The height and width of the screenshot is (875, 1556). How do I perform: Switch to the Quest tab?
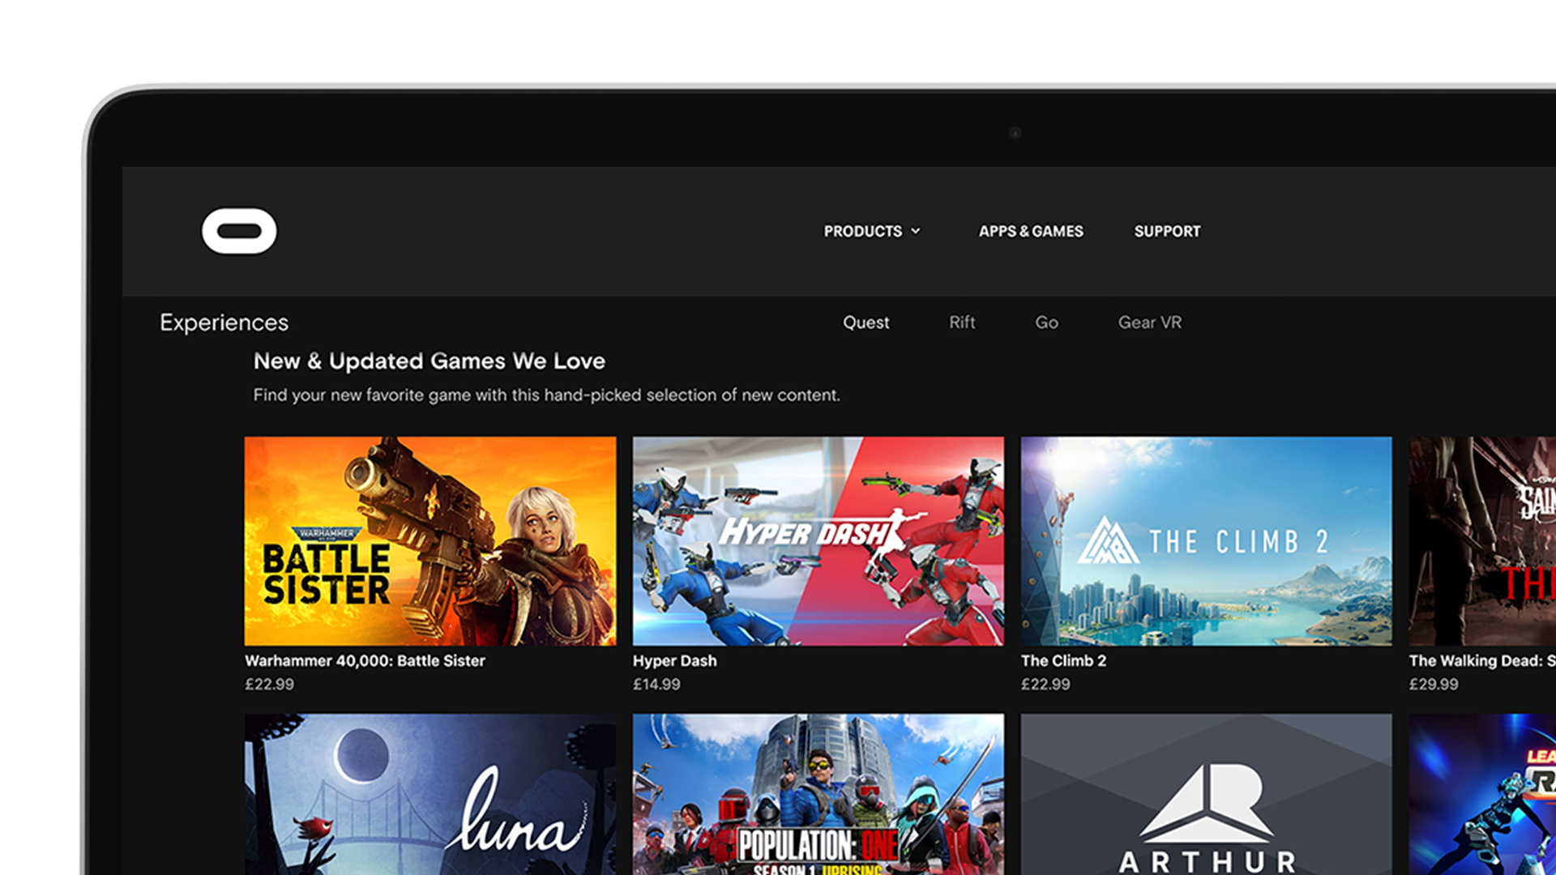(x=866, y=322)
